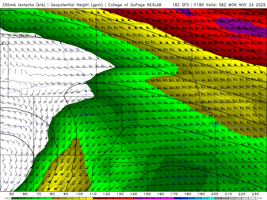Click the magenta color bar swatch left of 170
This screenshot has width=267, height=200.
click(171, 198)
